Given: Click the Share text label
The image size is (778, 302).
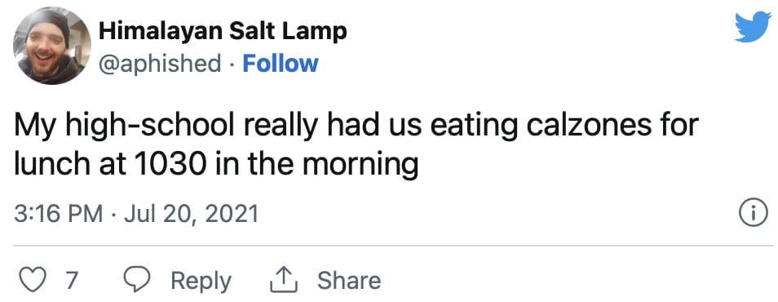Looking at the screenshot, I should (x=349, y=280).
